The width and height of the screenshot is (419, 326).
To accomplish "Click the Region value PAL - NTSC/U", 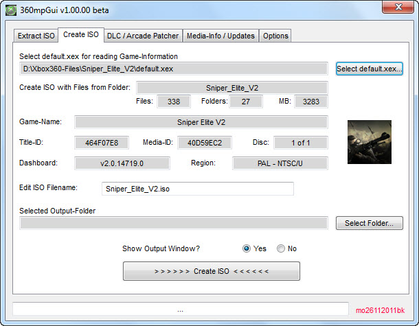I will (280, 163).
